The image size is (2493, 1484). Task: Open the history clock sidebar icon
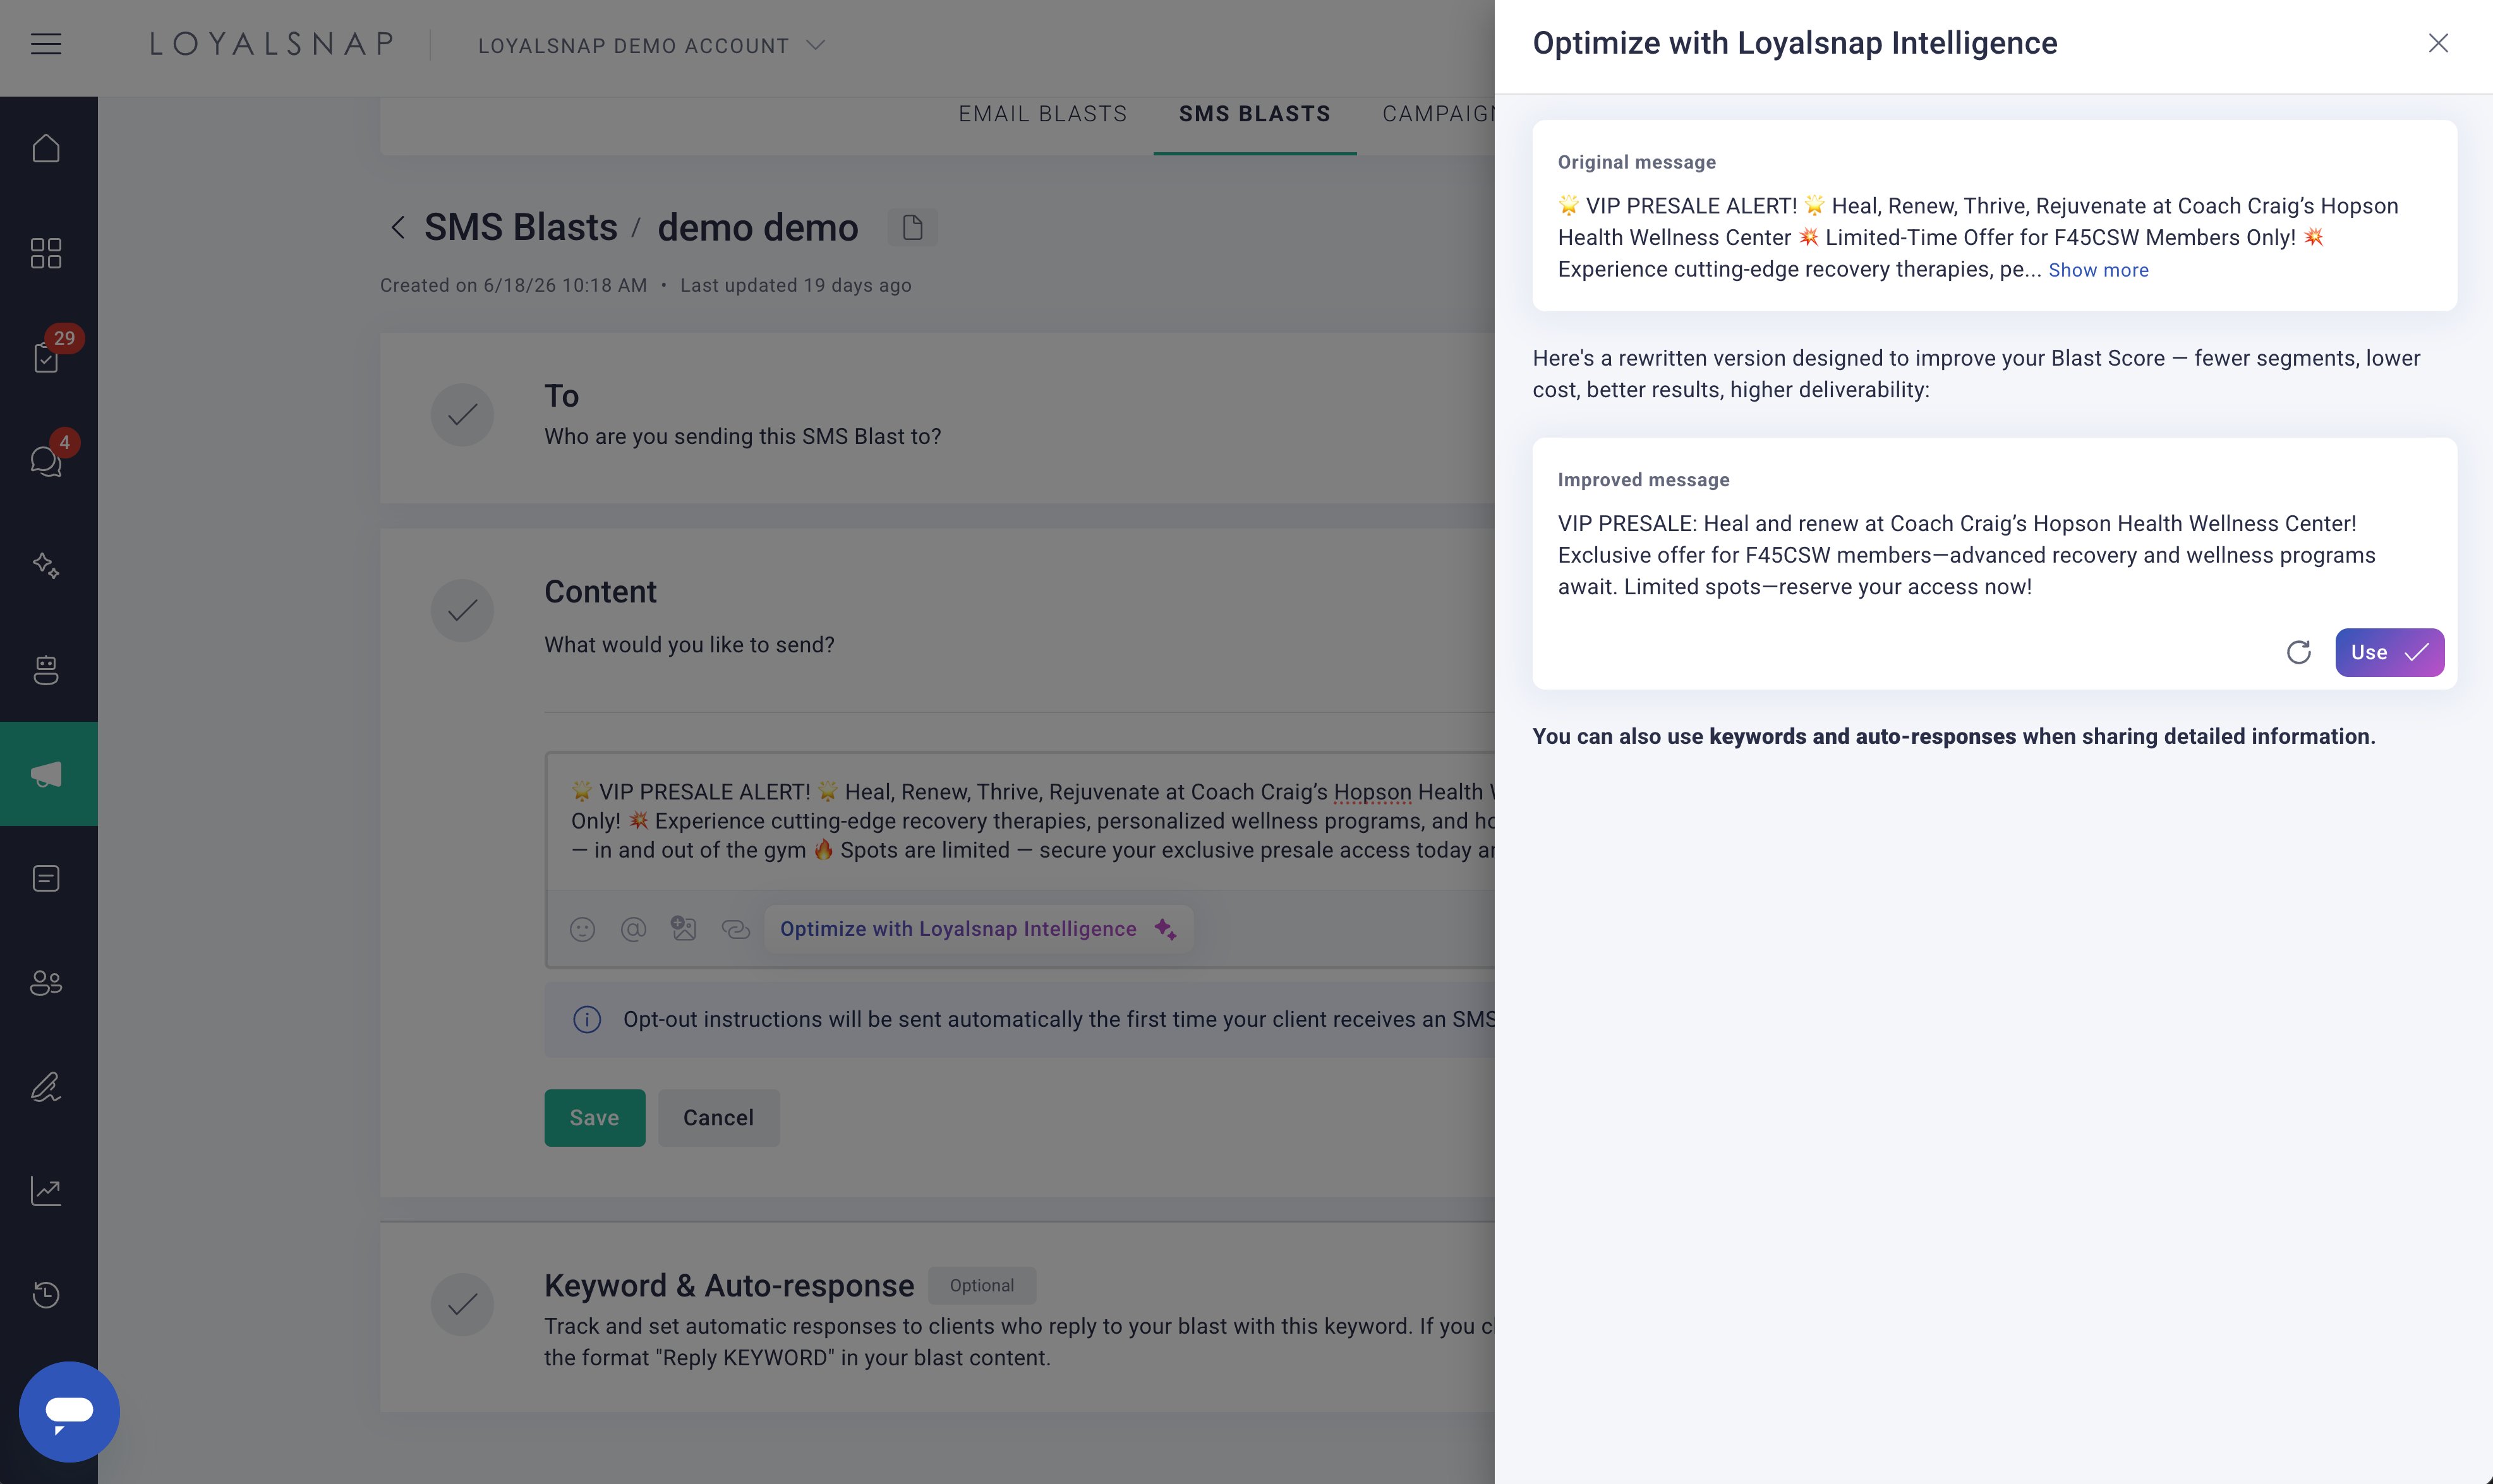click(x=46, y=1294)
